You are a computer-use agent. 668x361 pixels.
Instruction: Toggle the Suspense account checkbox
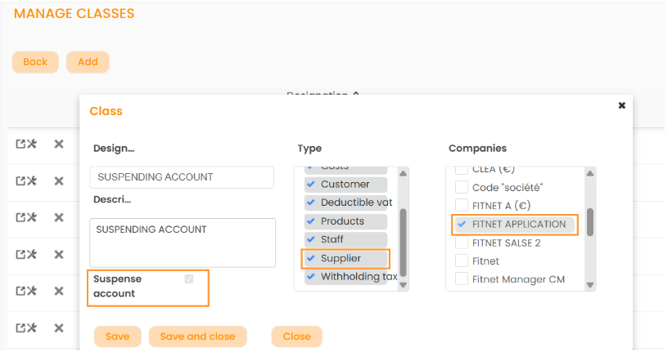point(189,279)
